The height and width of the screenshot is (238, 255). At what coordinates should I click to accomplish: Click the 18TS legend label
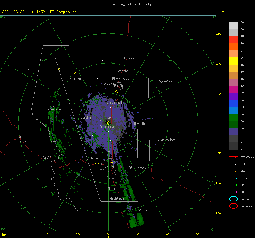(244, 192)
